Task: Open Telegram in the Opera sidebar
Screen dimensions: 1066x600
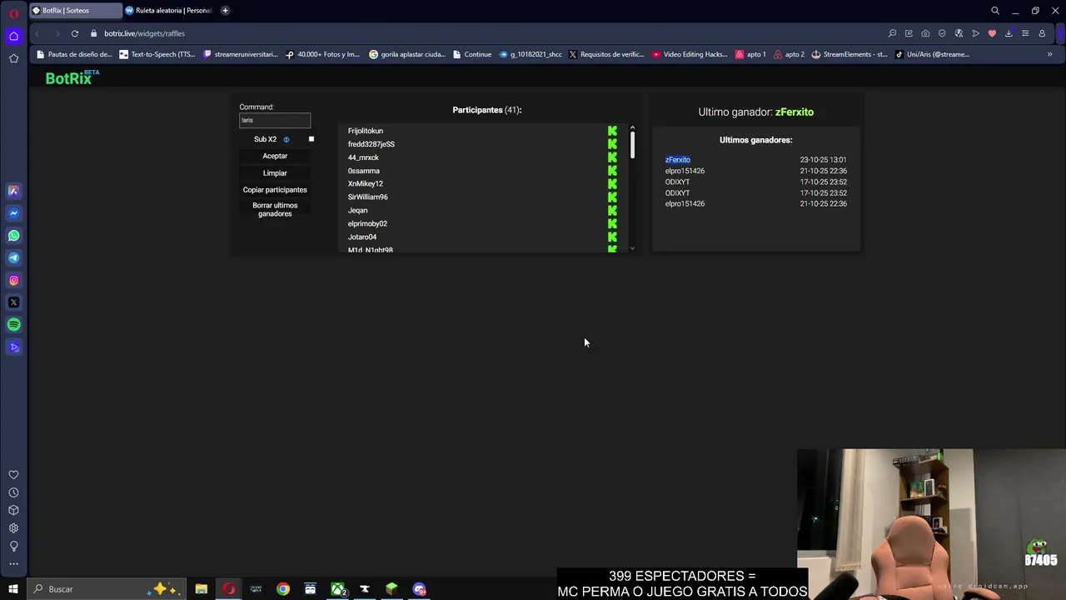Action: [x=13, y=257]
